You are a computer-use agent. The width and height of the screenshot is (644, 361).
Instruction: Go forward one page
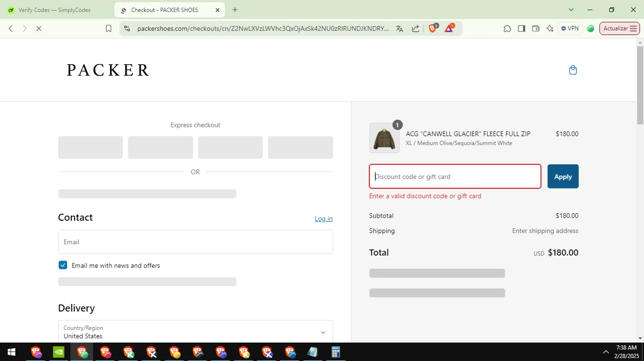click(x=24, y=29)
